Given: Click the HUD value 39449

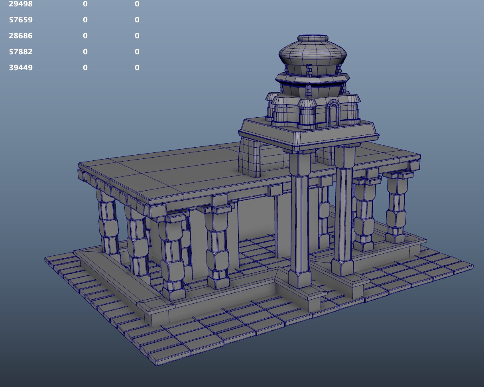Looking at the screenshot, I should (x=21, y=68).
